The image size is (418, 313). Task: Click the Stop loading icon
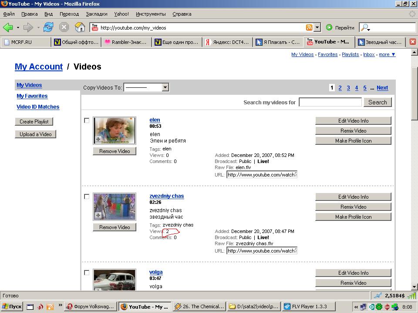[x=64, y=27]
